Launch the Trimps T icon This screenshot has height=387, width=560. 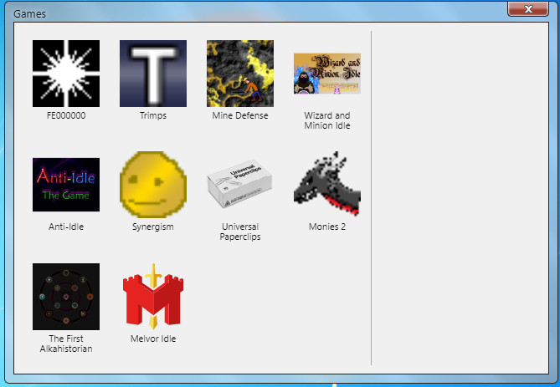tap(153, 74)
